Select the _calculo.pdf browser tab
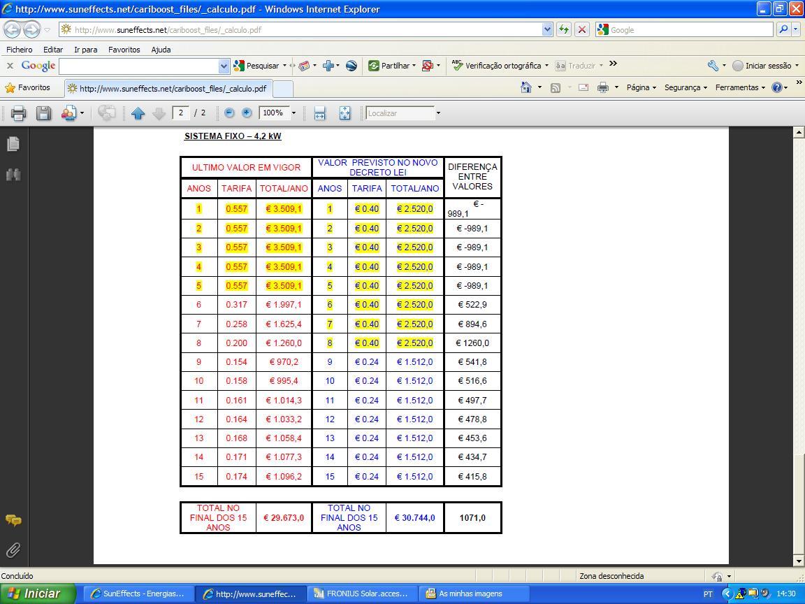This screenshot has height=604, width=805. pos(168,88)
